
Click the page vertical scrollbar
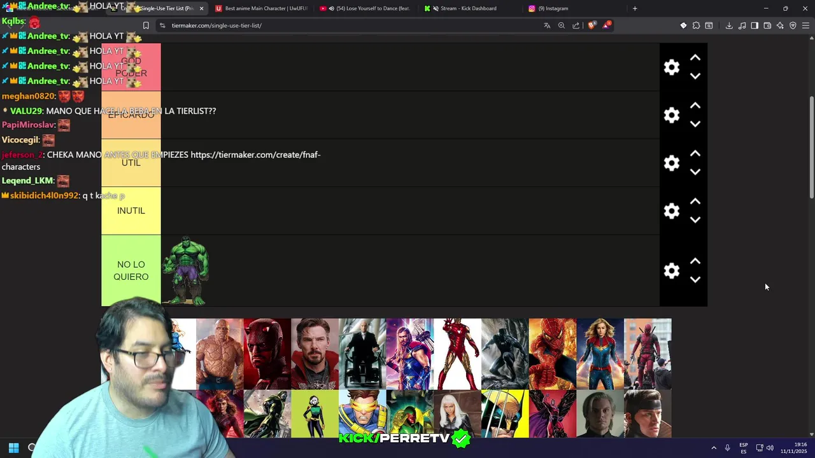pyautogui.click(x=811, y=148)
